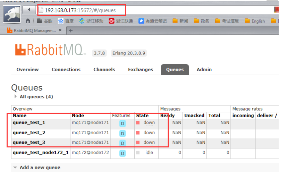Open queue_test_2 queue details
The image size is (281, 173).
pos(29,133)
